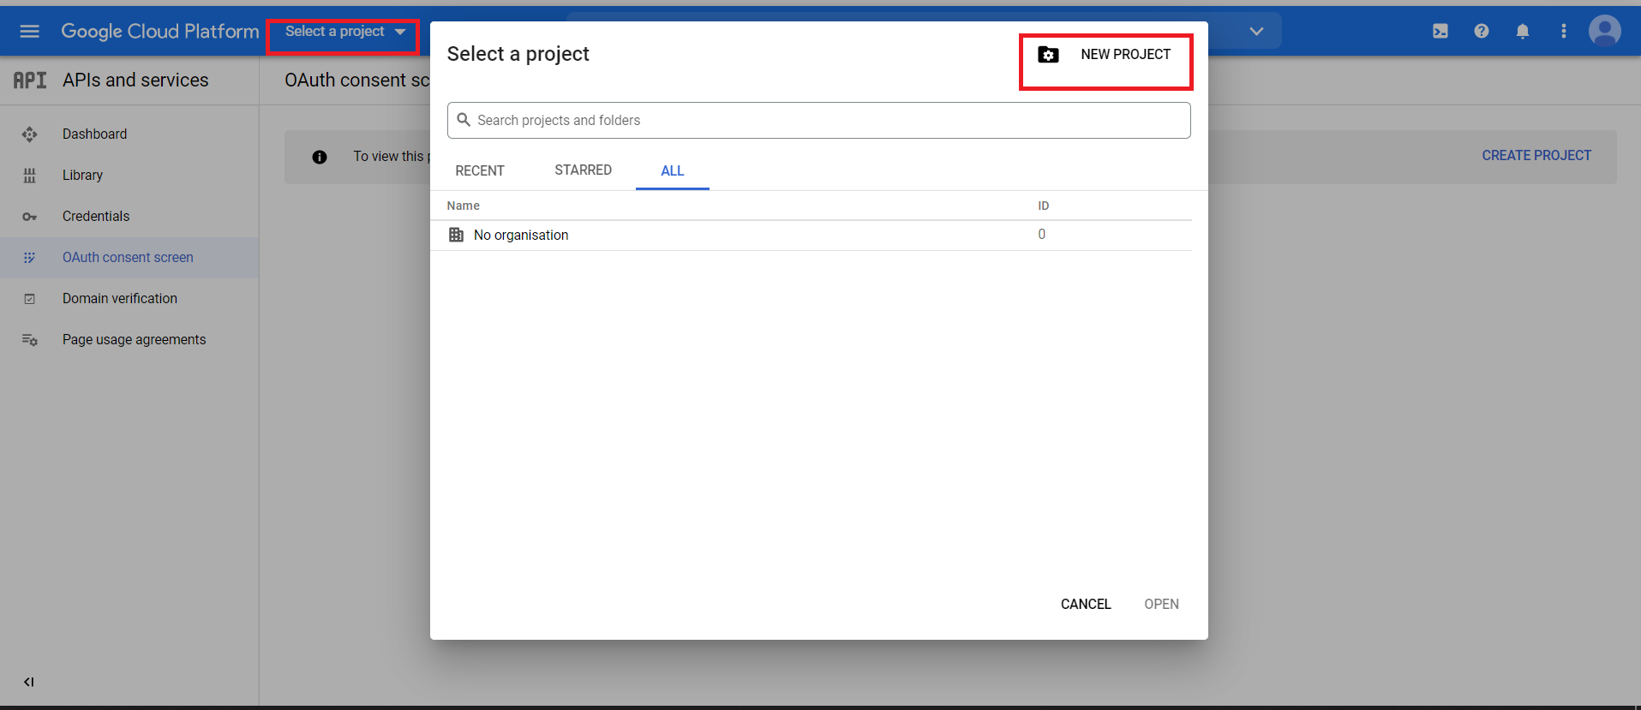Open the hamburger navigation menu

(x=29, y=32)
